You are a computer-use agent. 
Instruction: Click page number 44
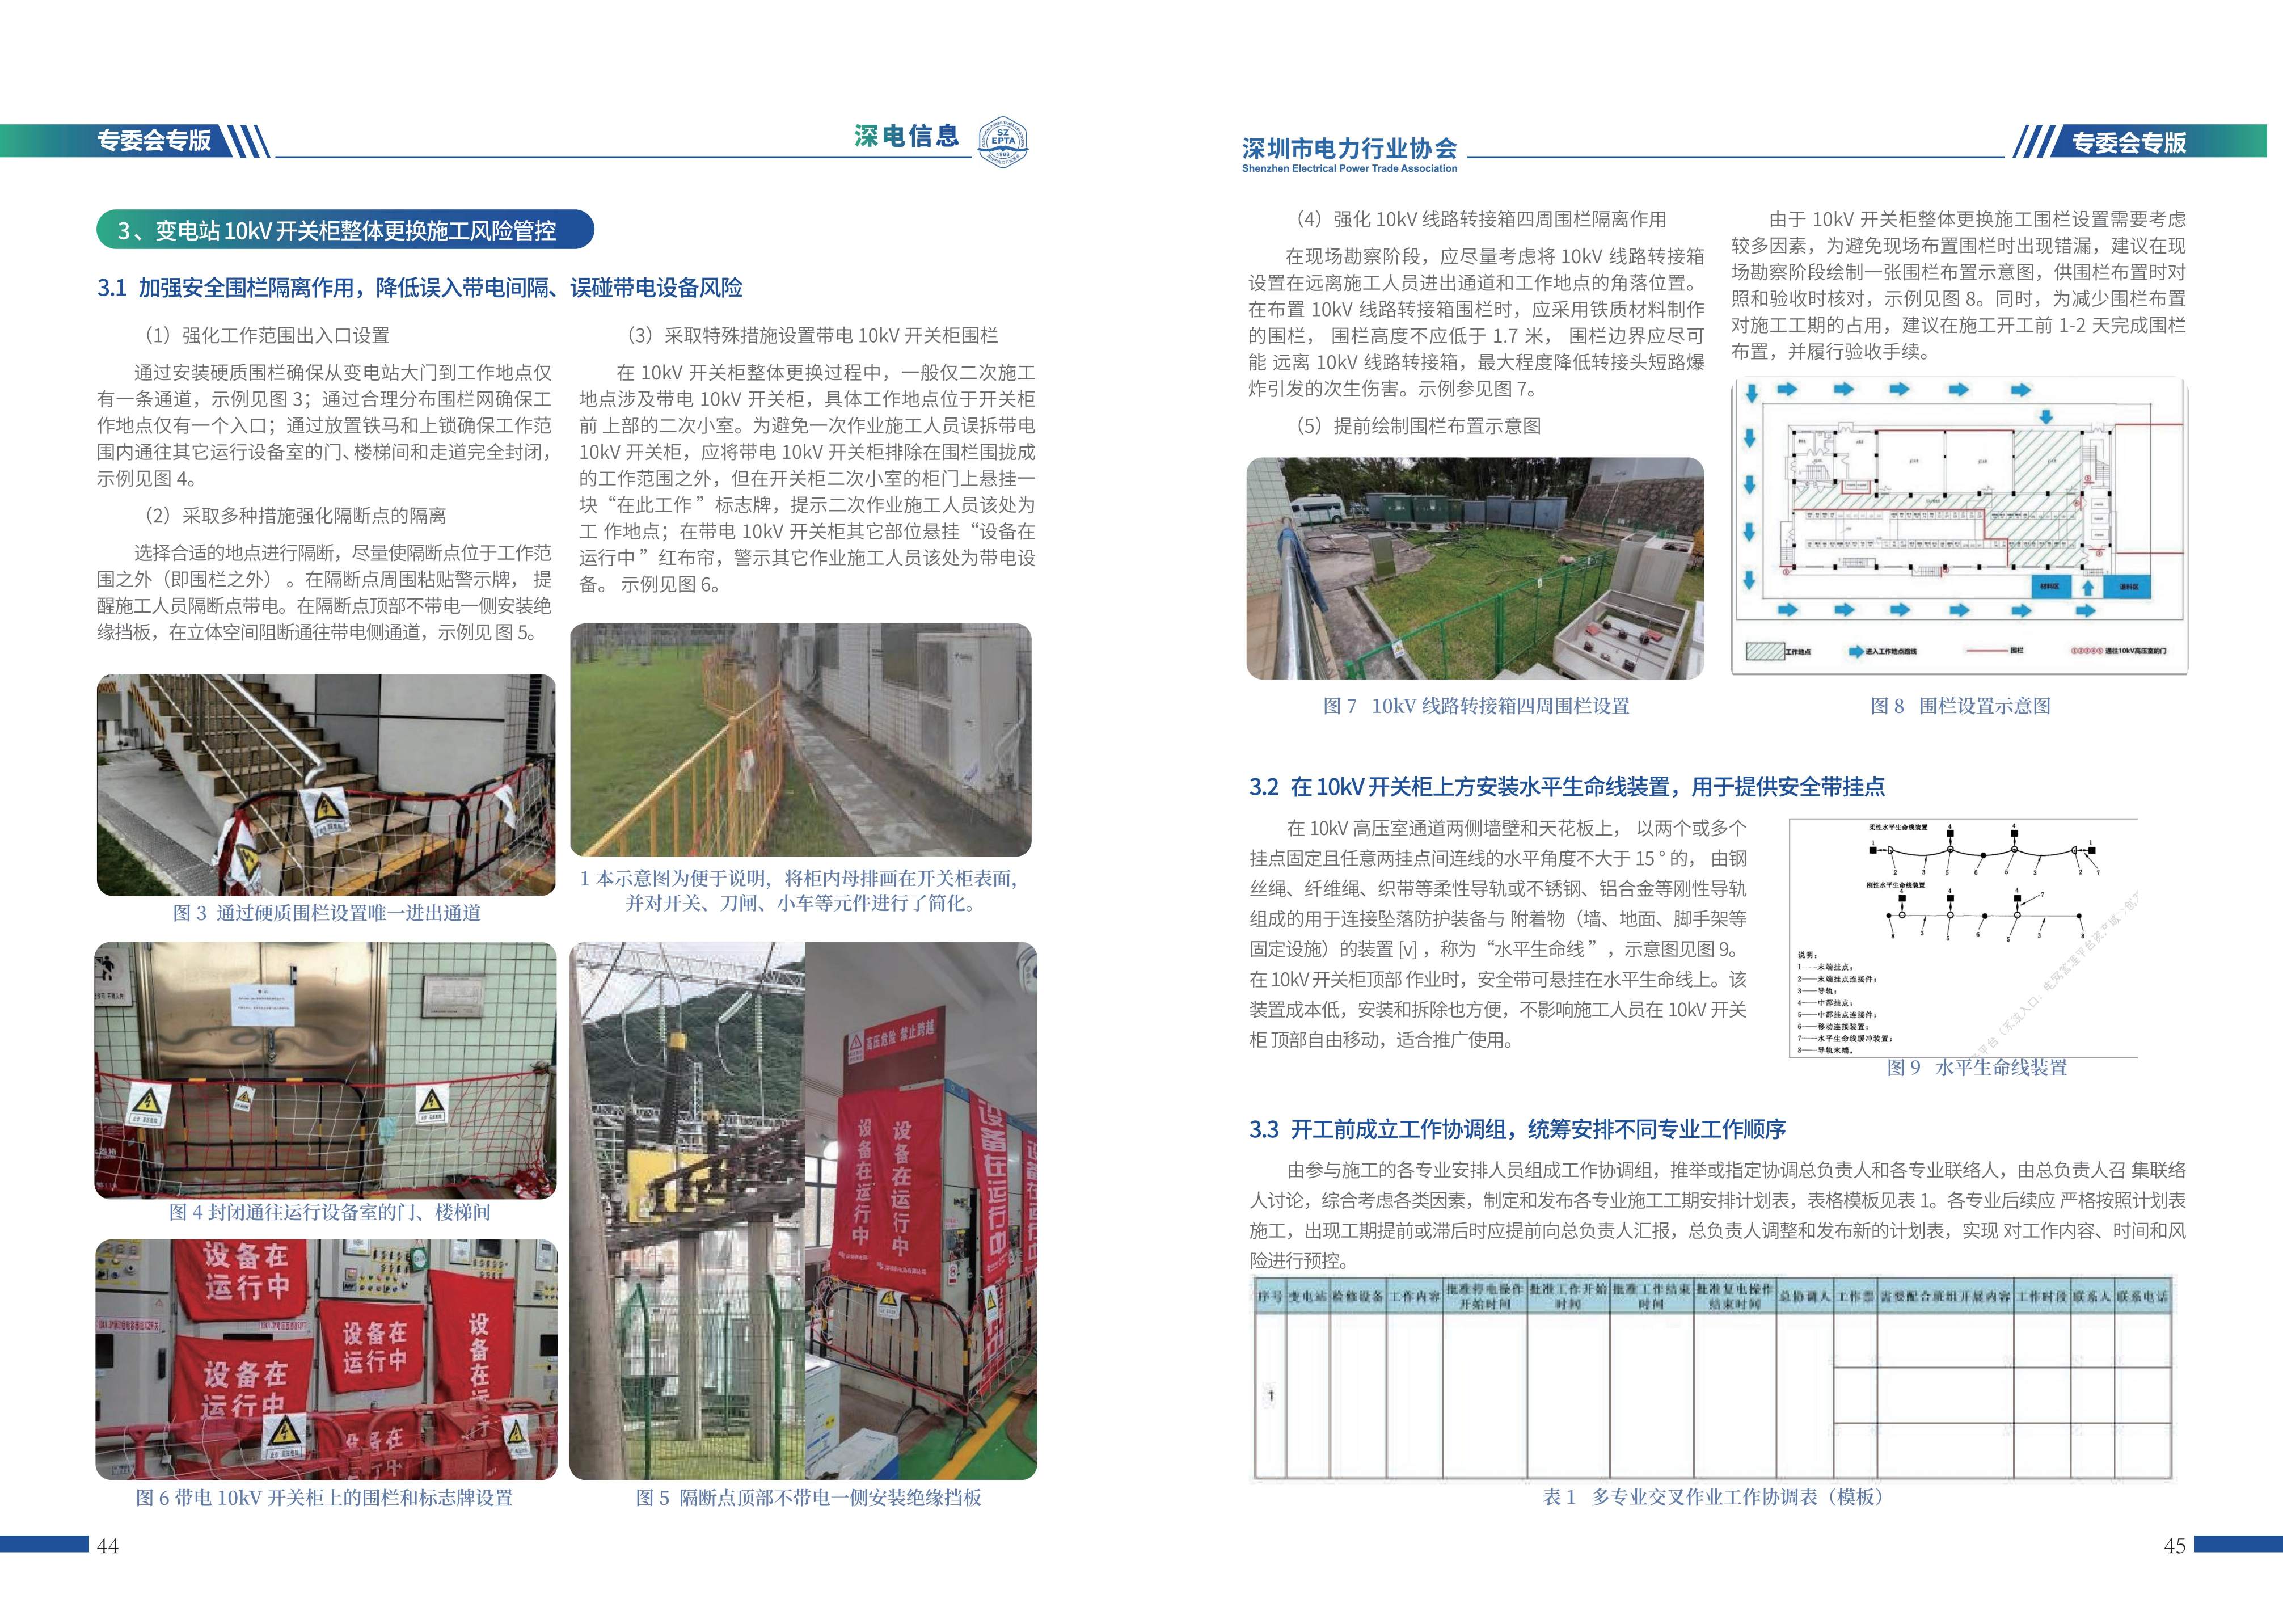[107, 1546]
